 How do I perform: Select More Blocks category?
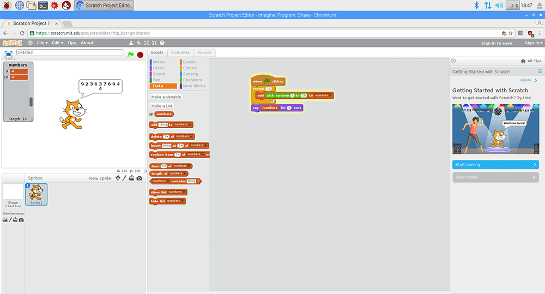tap(194, 86)
